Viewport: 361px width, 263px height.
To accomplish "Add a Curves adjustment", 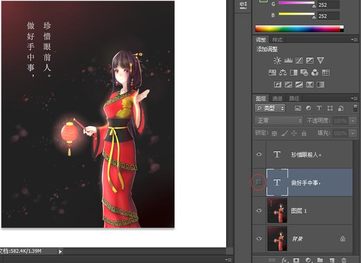I will tap(298, 60).
